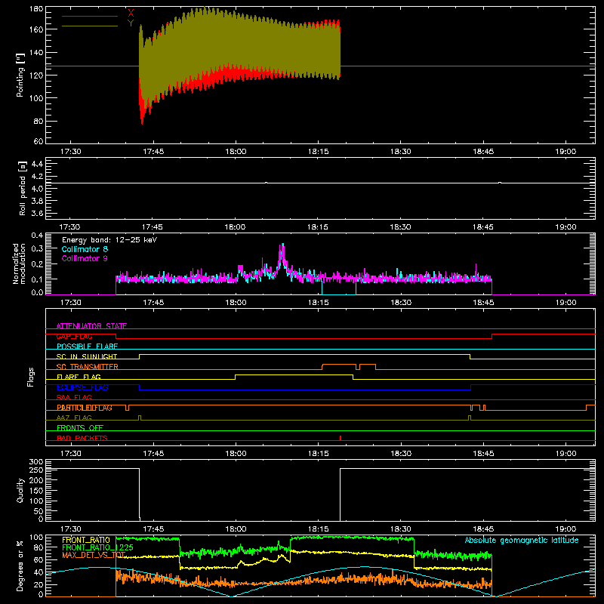
Task: Click the SC_TRANSMITTER flag label
Action: (87, 367)
